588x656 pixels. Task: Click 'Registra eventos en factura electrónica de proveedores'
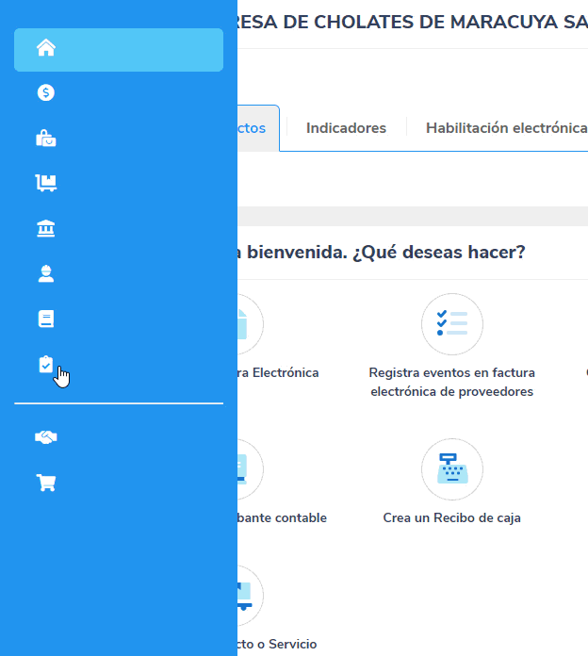point(452,382)
